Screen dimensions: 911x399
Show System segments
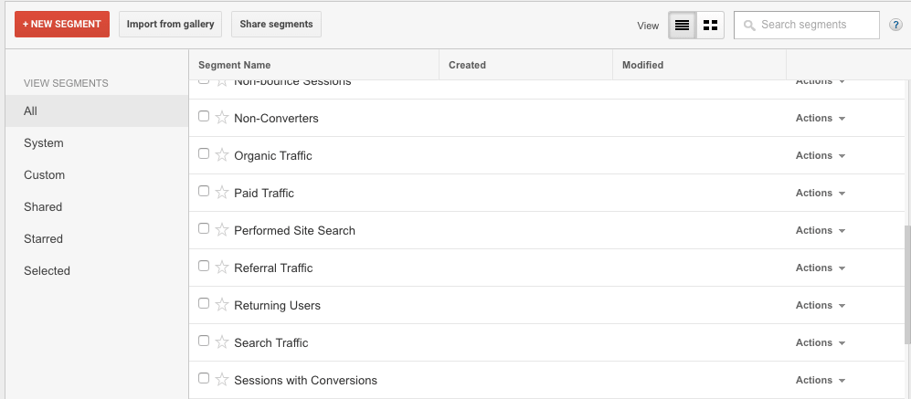pos(97,142)
